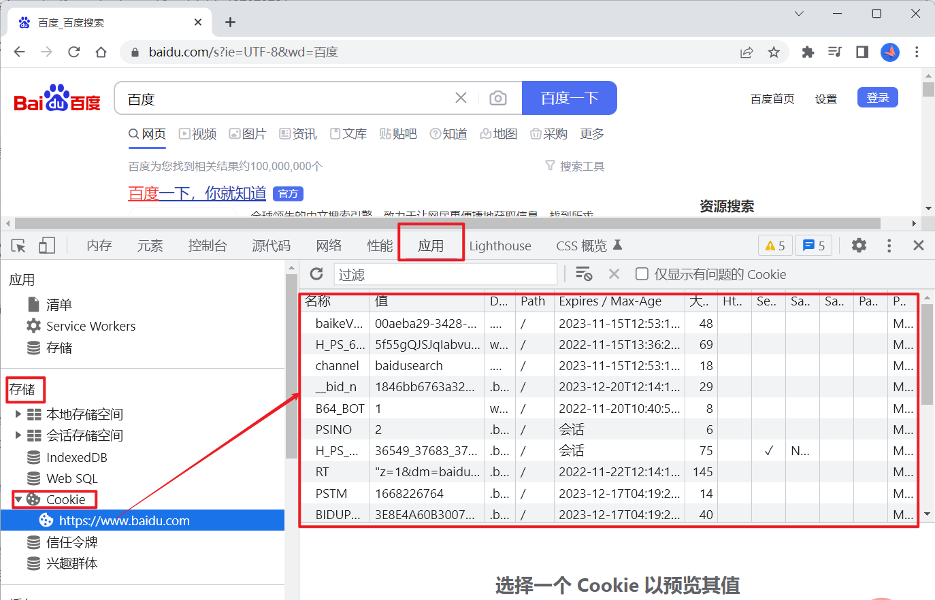Click the 过滤 cookie filter field
This screenshot has width=935, height=600.
pos(446,274)
